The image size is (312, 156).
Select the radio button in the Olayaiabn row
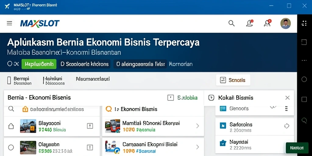11,147
